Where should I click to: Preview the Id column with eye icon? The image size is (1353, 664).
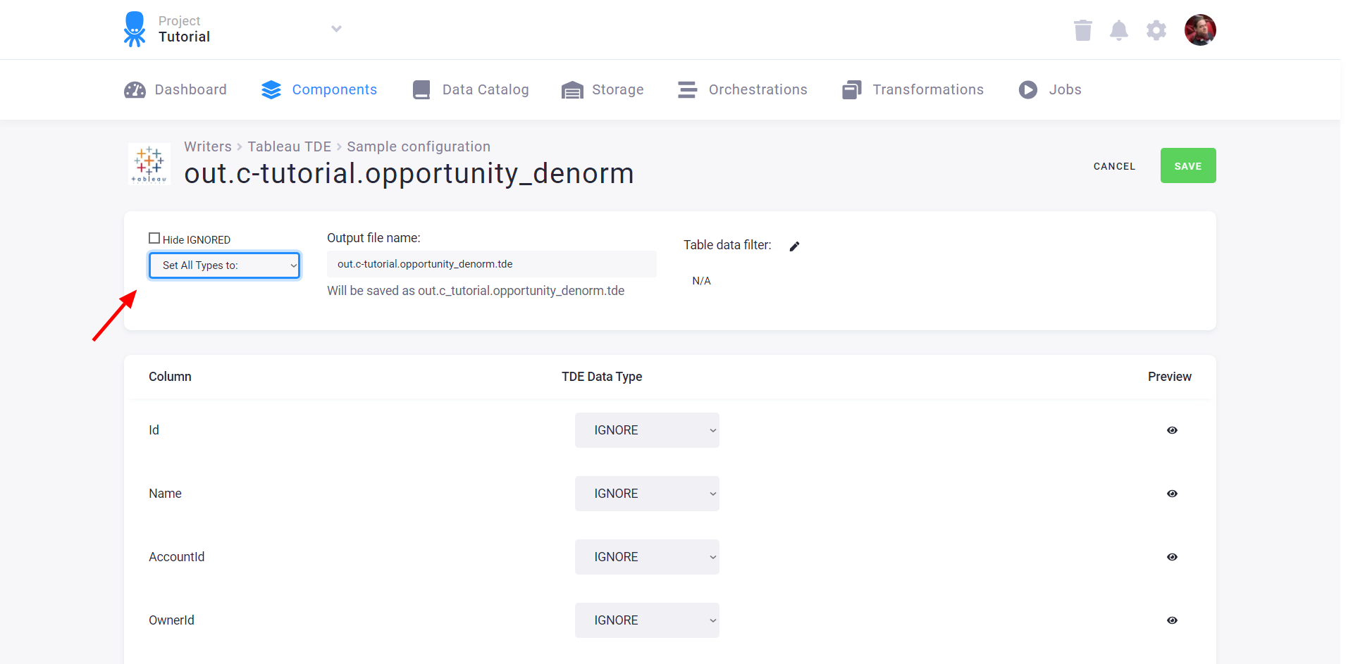1172,430
